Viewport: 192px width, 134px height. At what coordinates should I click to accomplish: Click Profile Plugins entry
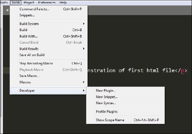coord(107,112)
